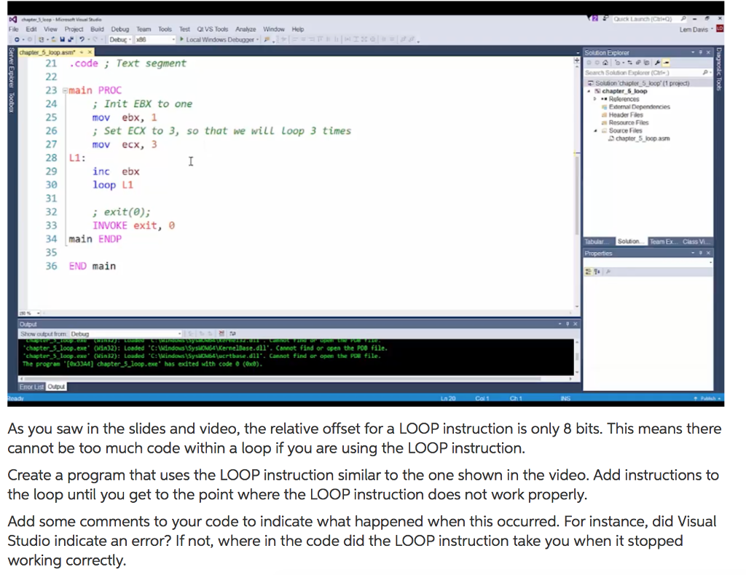The image size is (746, 575).
Task: Select chapter_5_loop.asm in Source Files
Action: 641,138
